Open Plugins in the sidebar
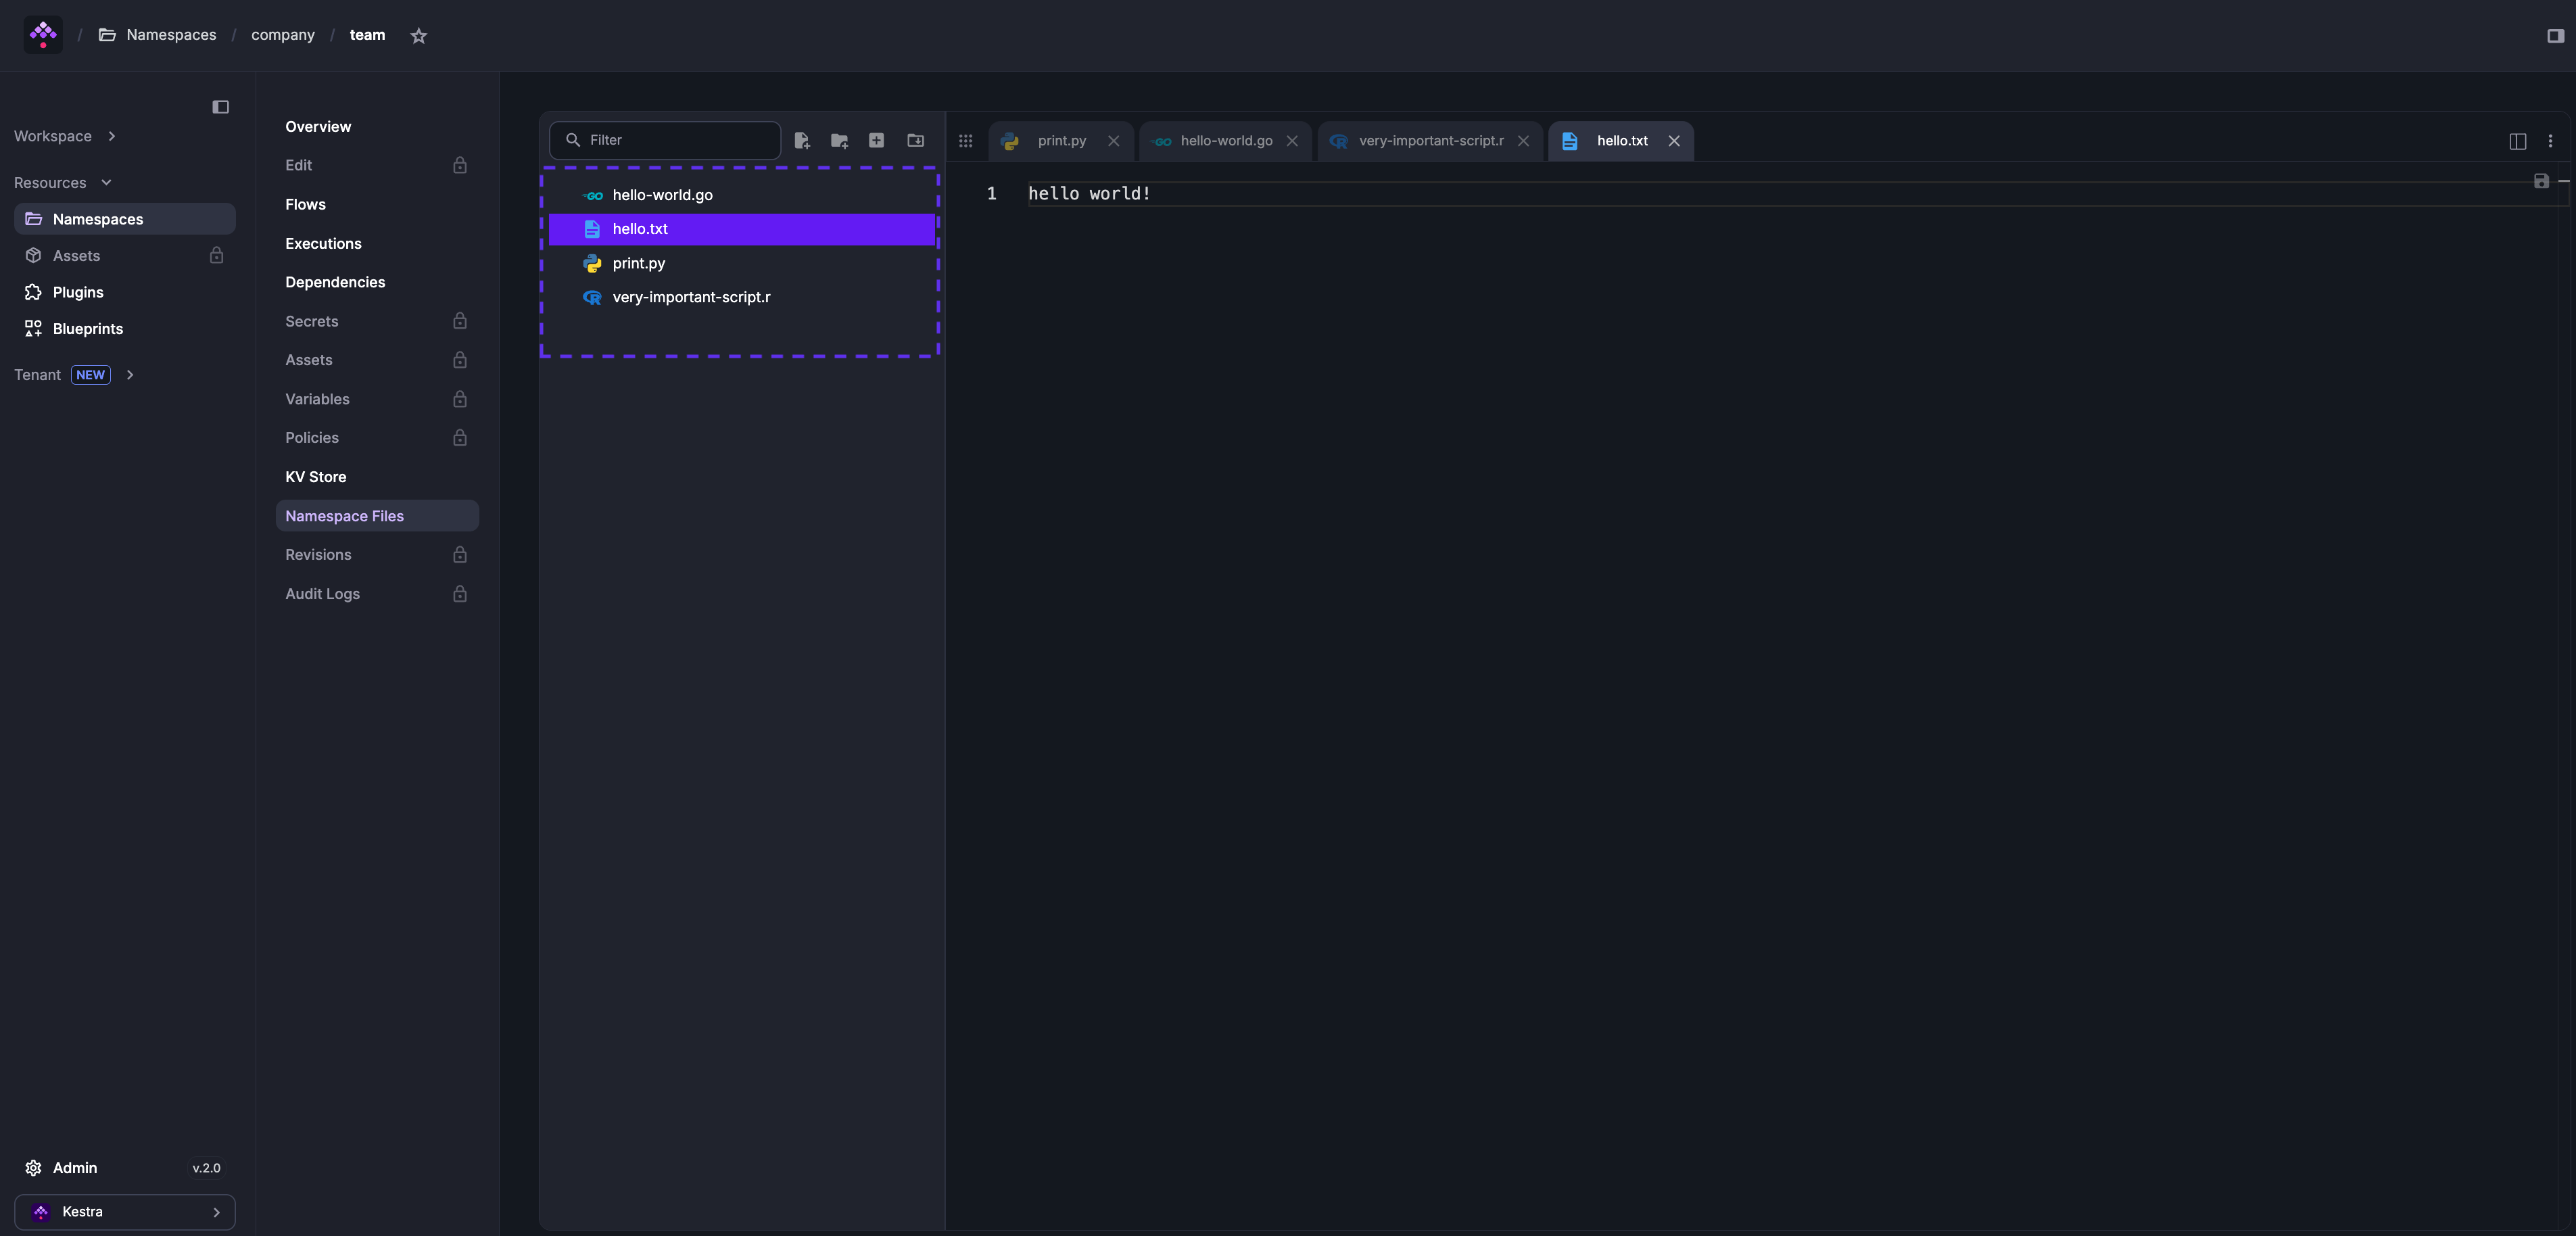This screenshot has height=1236, width=2576. pyautogui.click(x=125, y=292)
